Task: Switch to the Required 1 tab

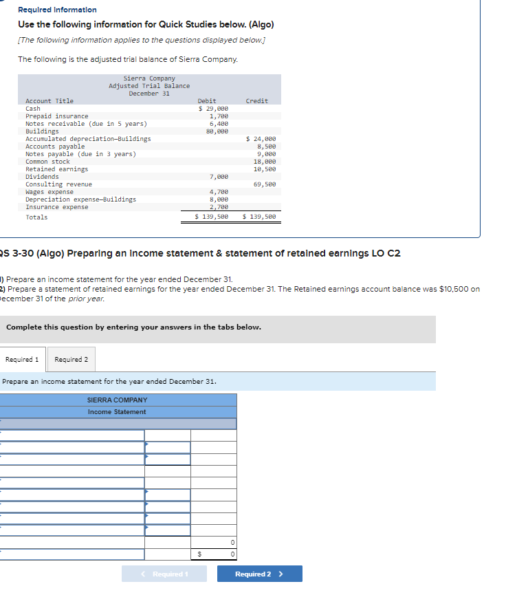Action: coord(23,359)
